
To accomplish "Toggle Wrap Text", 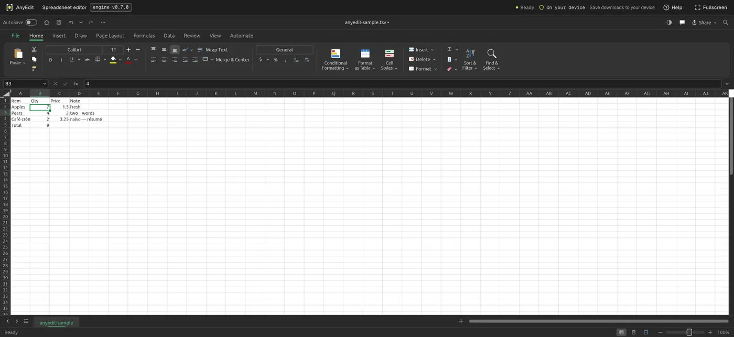I will click(x=212, y=50).
